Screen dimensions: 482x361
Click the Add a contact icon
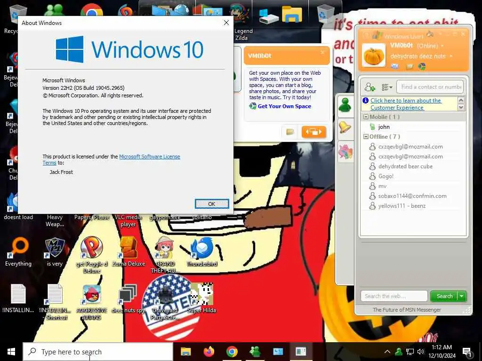click(x=370, y=87)
